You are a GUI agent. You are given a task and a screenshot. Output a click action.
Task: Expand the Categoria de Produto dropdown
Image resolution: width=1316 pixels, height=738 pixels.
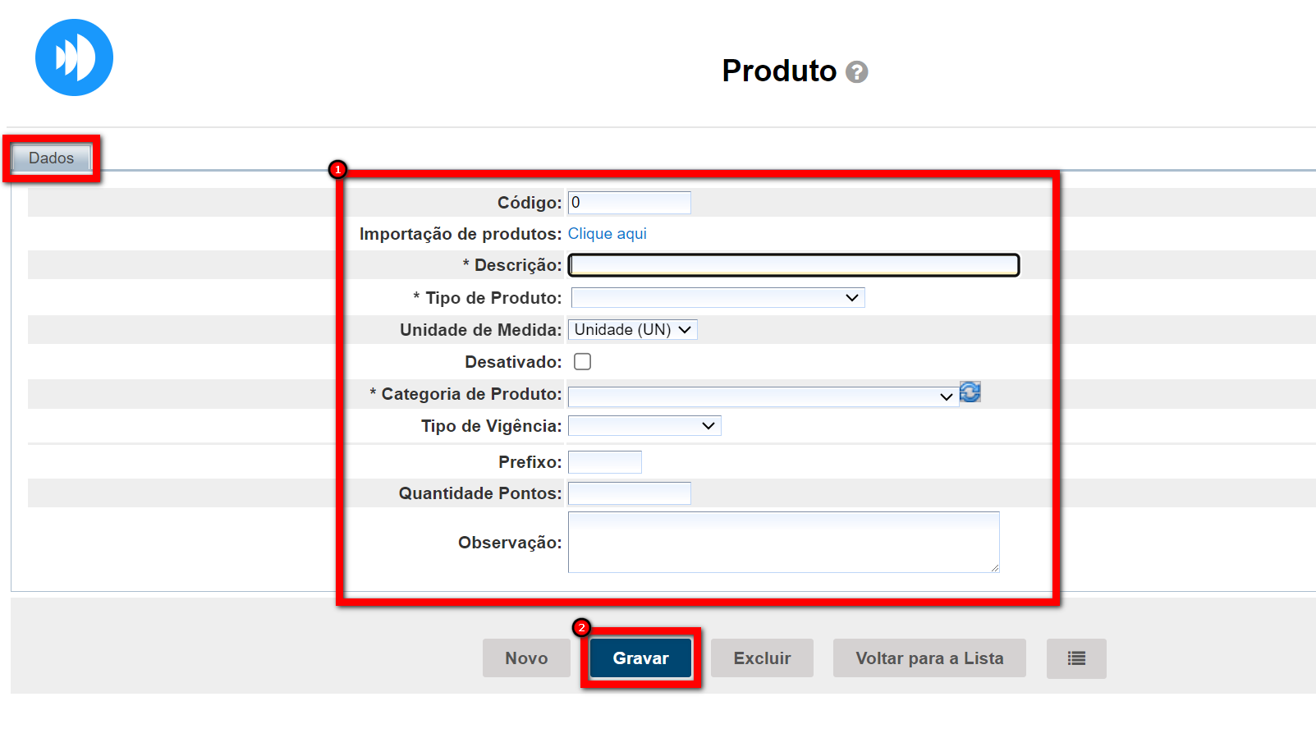click(x=763, y=397)
